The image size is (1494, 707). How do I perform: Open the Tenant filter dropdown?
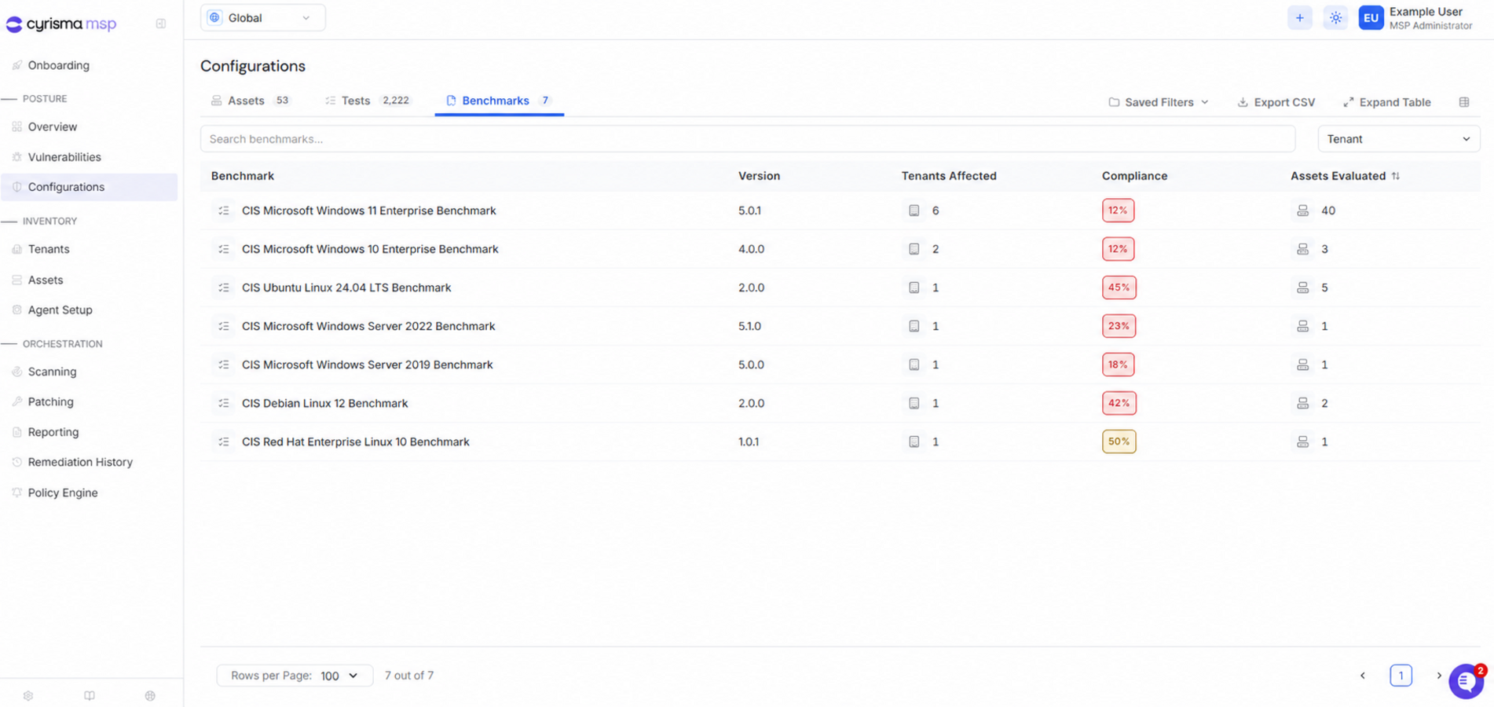click(x=1398, y=139)
